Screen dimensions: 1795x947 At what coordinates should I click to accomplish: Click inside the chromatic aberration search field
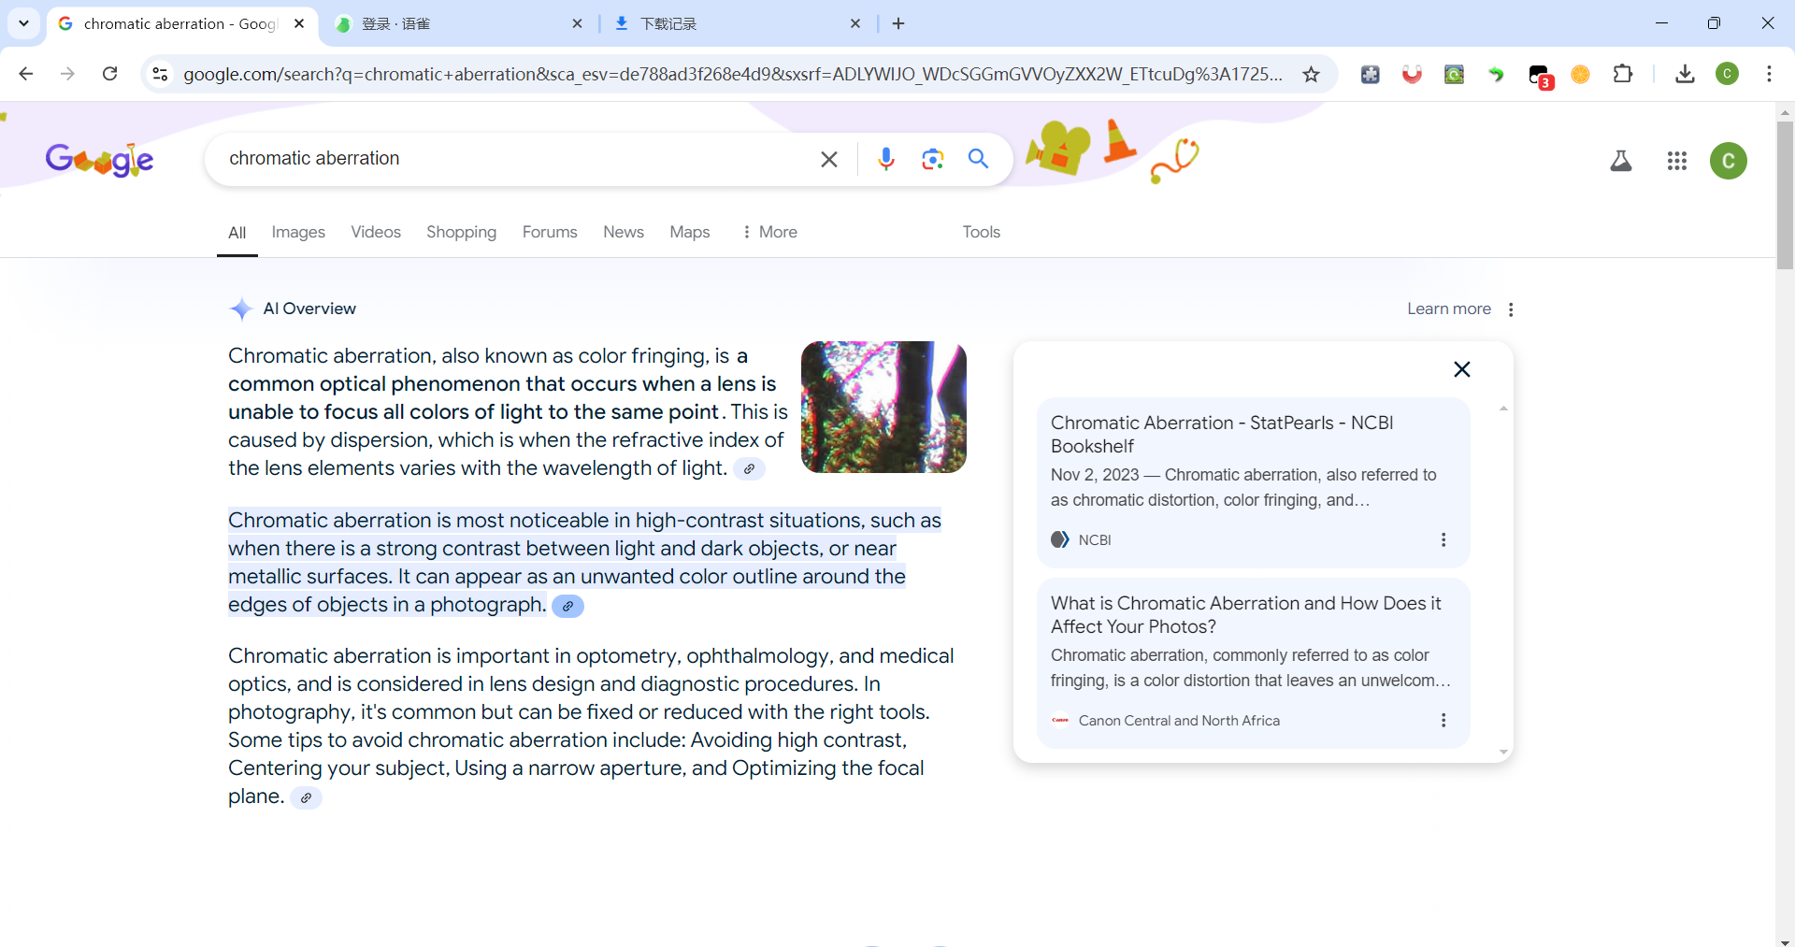(514, 159)
